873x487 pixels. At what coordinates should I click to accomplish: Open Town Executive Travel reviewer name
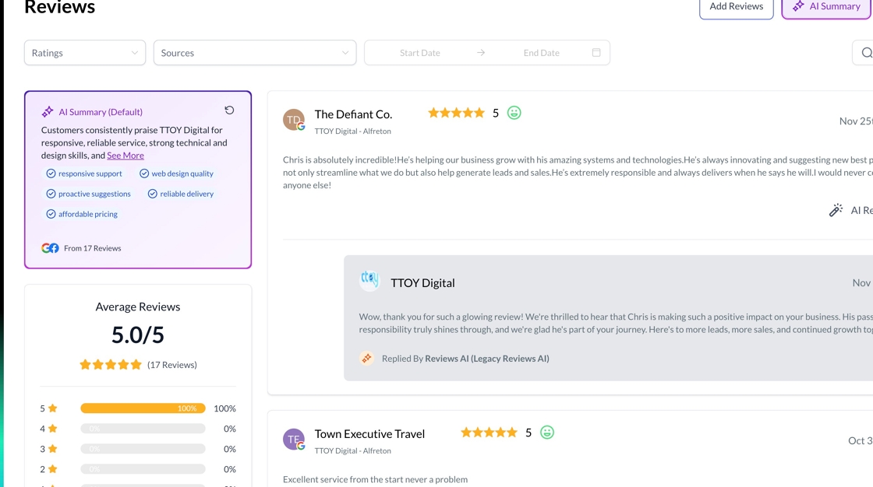pos(369,433)
